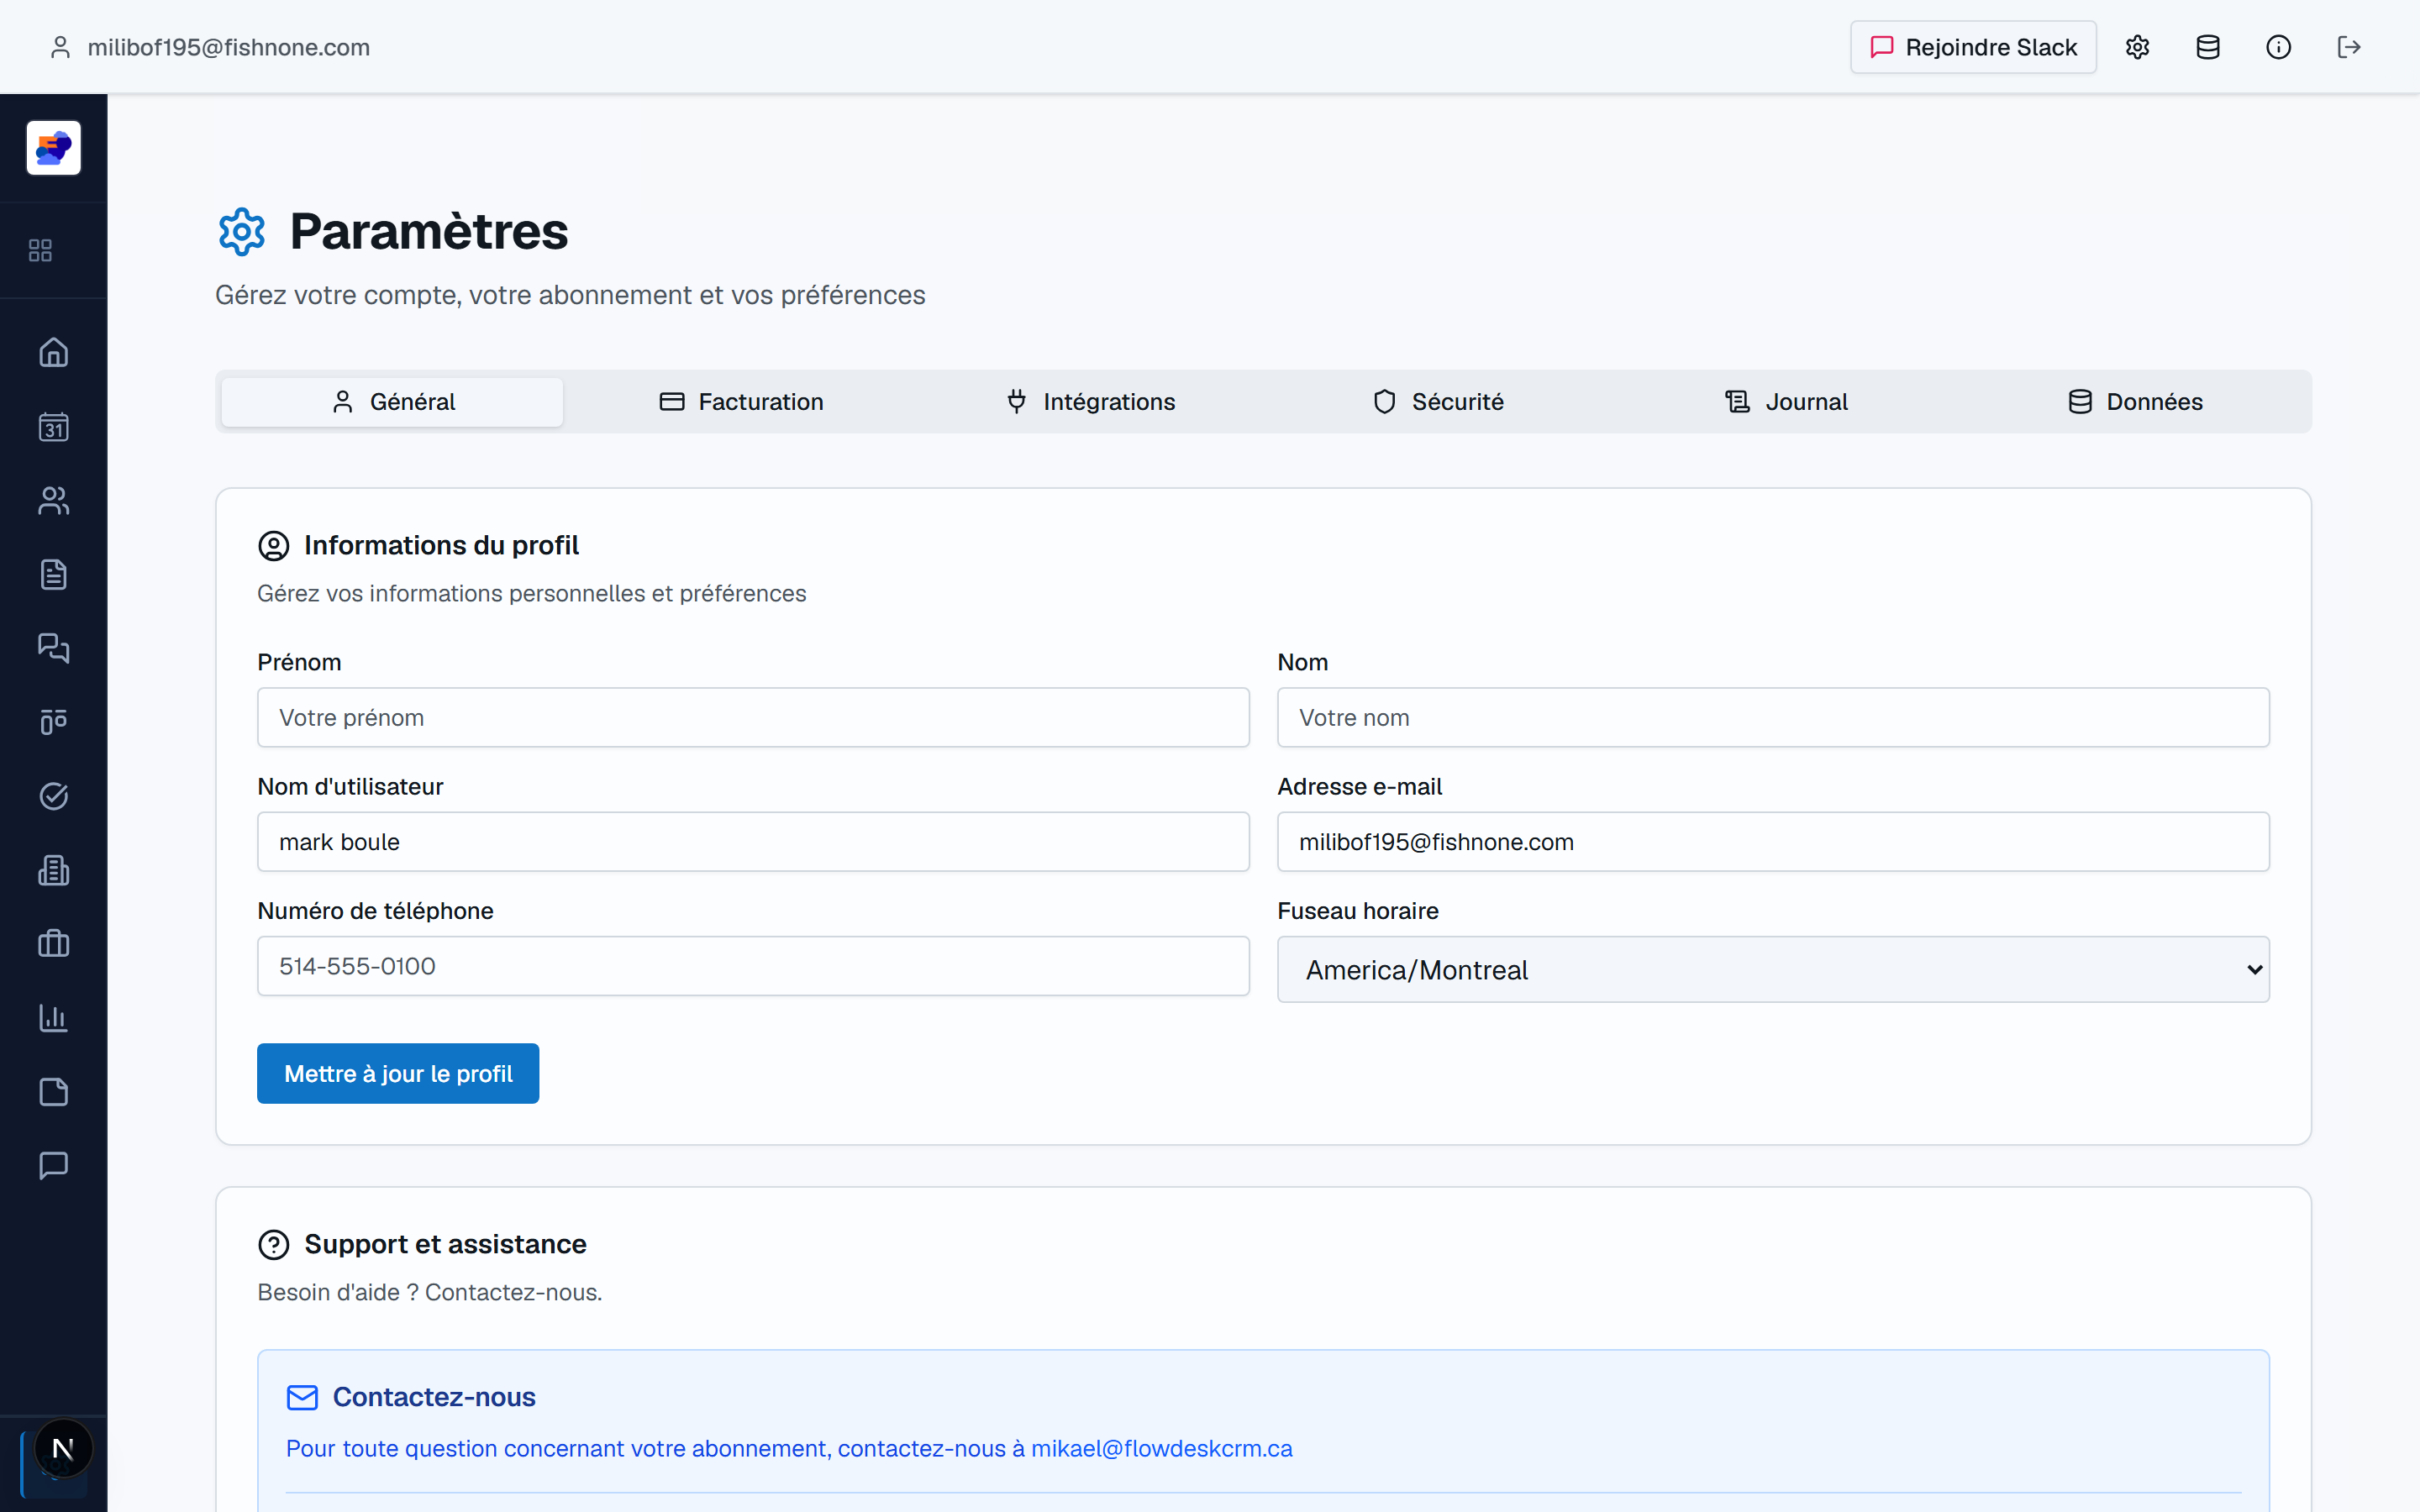
Task: Click the "Contactez-nous" card heading
Action: 434,1397
